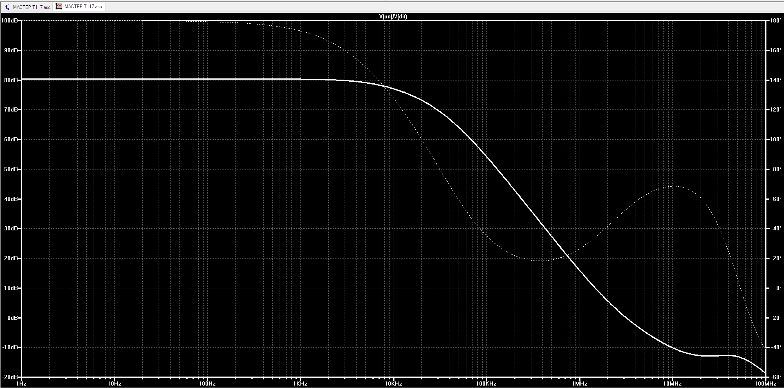
Task: Click the positive 20dB gain axis label
Action: click(x=11, y=258)
